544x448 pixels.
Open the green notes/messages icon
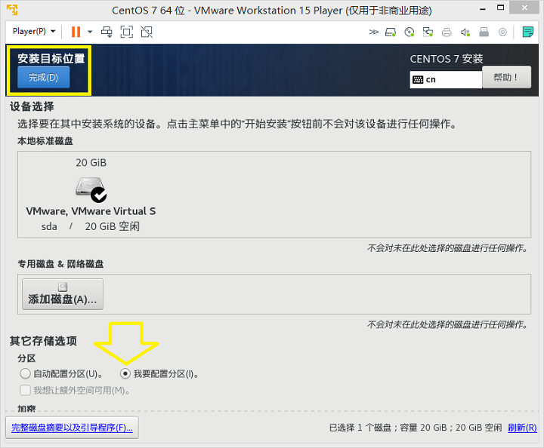(x=527, y=32)
